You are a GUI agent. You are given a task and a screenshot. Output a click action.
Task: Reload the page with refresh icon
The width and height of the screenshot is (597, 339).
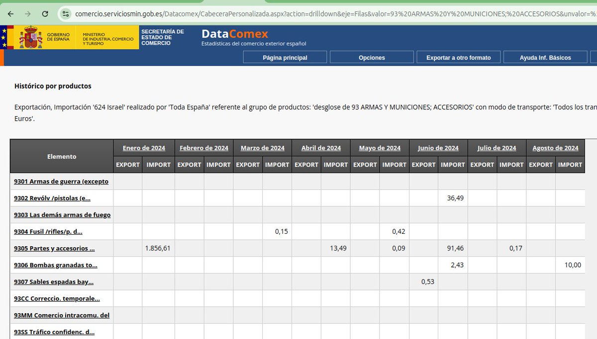point(45,14)
